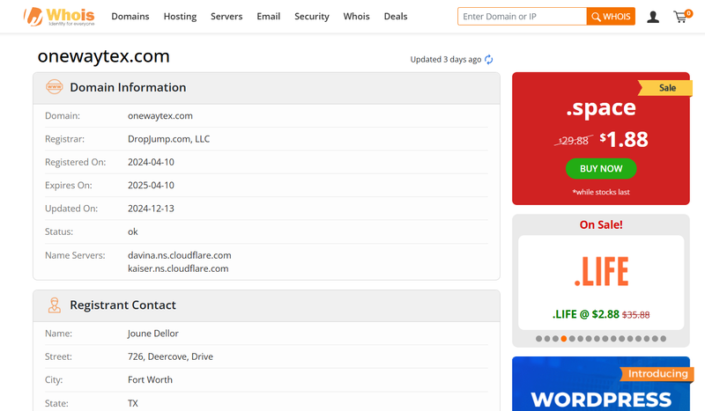
Task: Click BUY NOW on .space ad
Action: [x=601, y=168]
